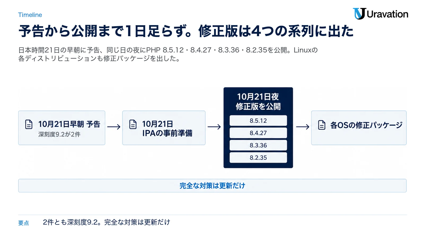Click the 各OSの修正パッケージ text
Image resolution: width=424 pixels, height=238 pixels.
[x=366, y=125]
